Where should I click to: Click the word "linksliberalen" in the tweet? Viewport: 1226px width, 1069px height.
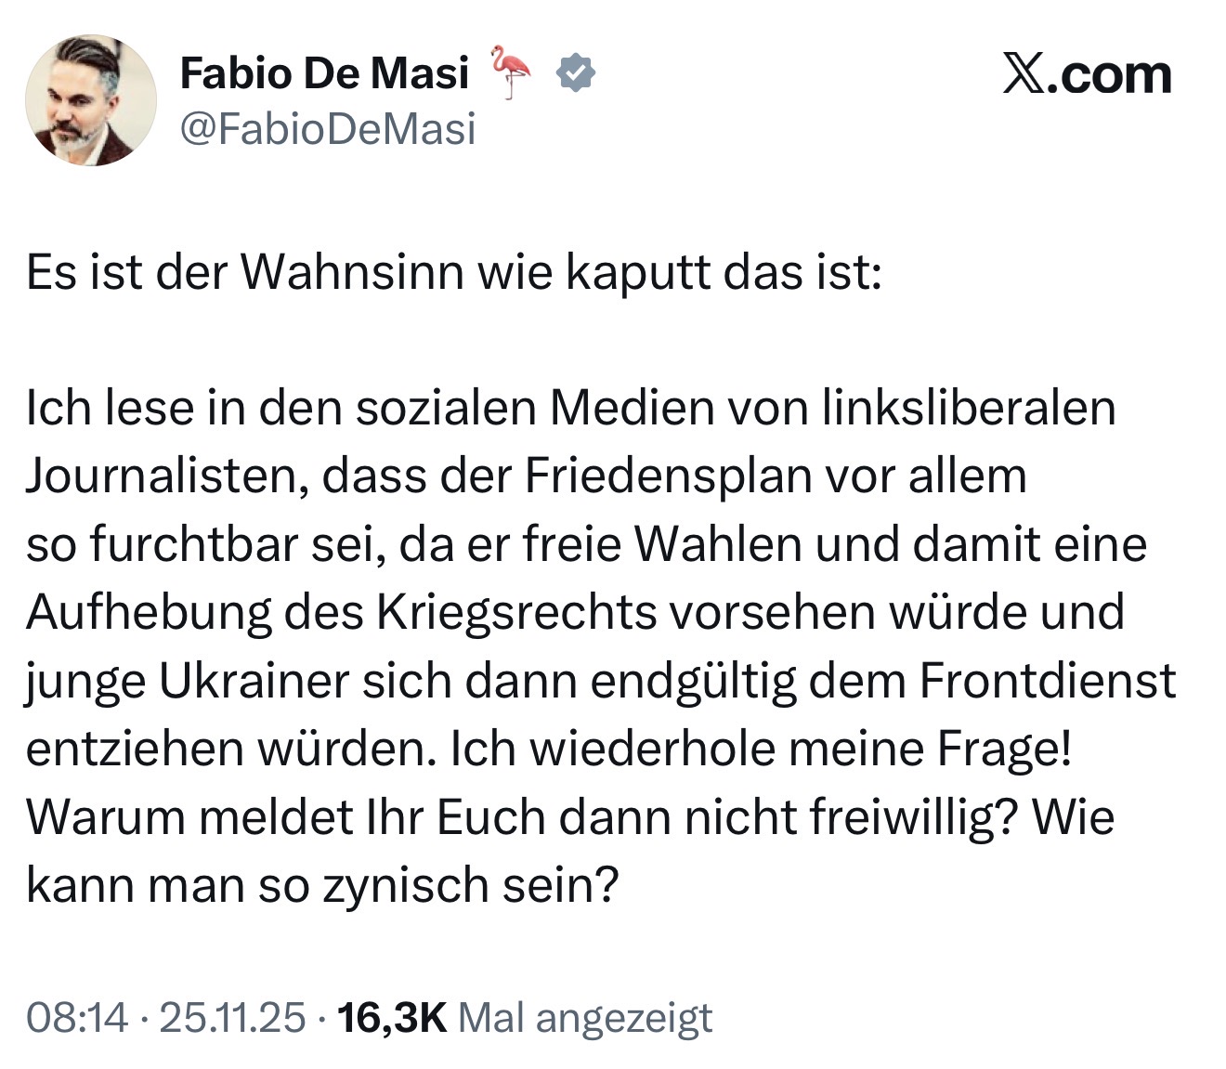[x=969, y=409]
